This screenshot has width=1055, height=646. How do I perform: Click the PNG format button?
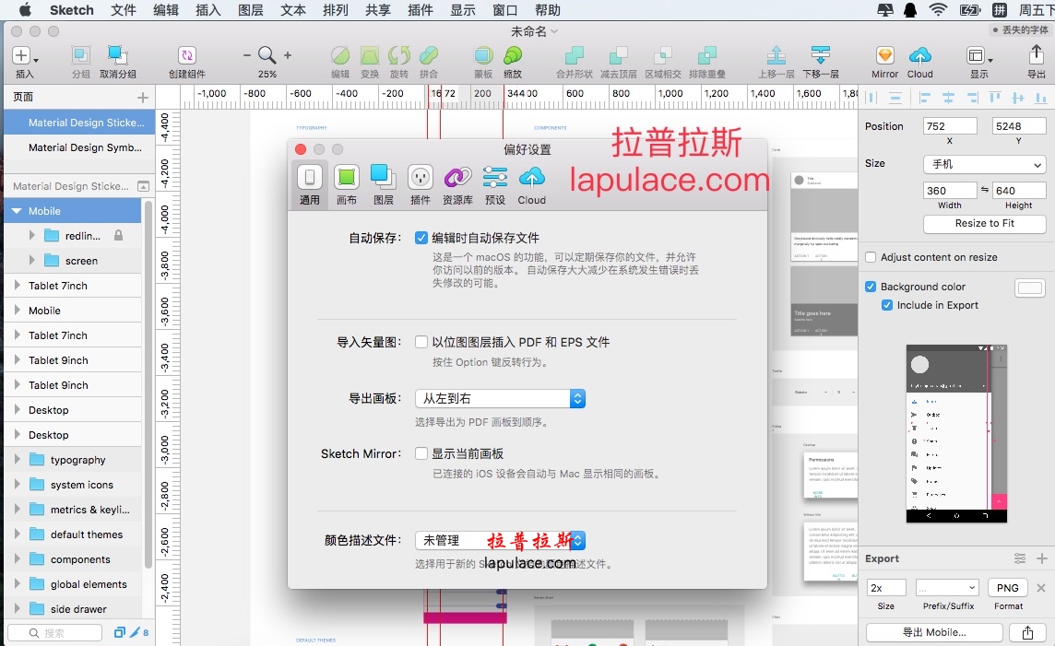(x=1007, y=588)
